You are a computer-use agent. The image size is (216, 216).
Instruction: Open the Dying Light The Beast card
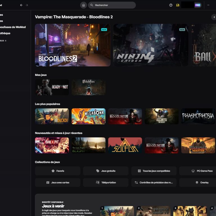point(162,116)
